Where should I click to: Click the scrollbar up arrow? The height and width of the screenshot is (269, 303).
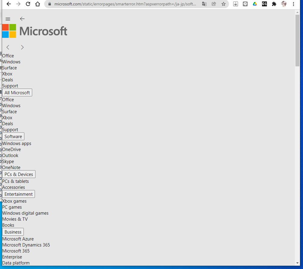pyautogui.click(x=297, y=12)
